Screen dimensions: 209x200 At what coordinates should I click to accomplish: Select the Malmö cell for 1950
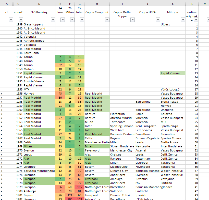tap(39, 69)
